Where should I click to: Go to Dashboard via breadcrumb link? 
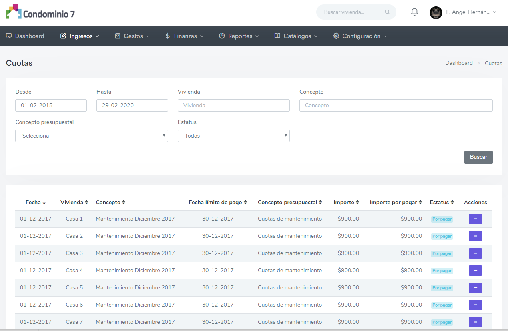459,63
